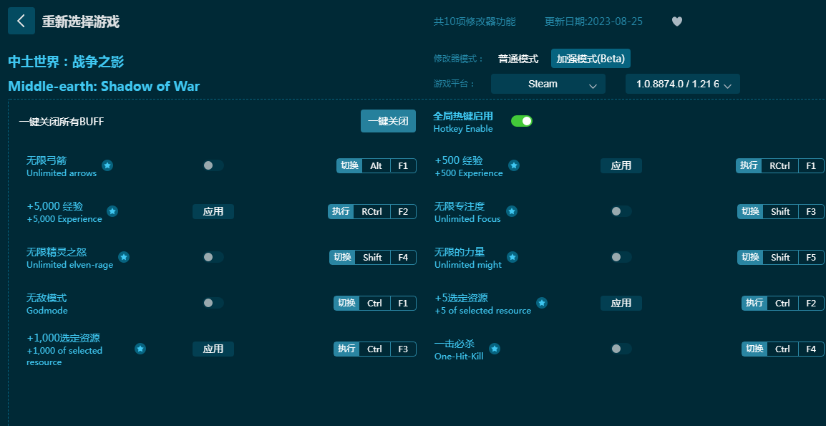The image size is (826, 426).
Task: Click F4 key box for One-Hit-Kill
Action: click(811, 349)
